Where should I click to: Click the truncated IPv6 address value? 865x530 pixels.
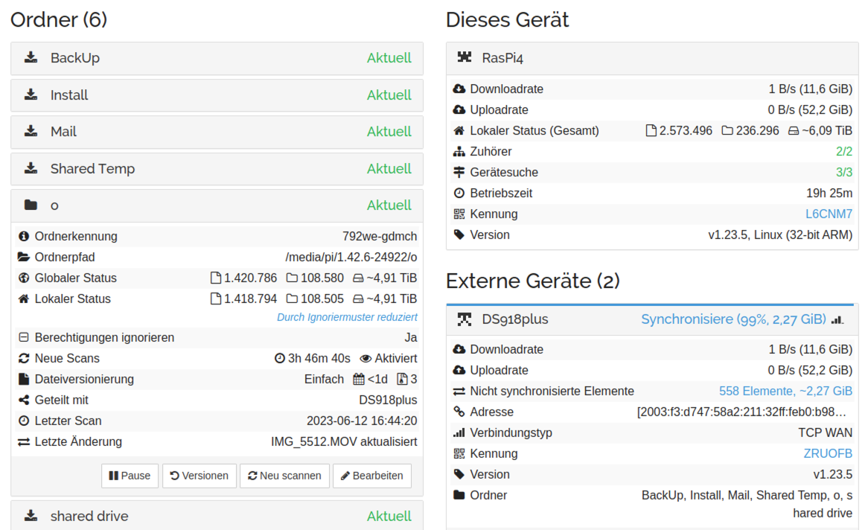coord(742,412)
